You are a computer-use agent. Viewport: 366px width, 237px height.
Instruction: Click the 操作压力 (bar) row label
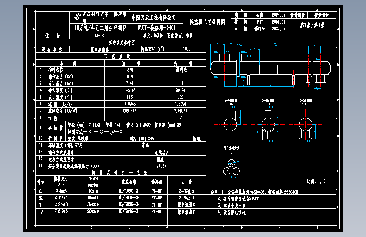tap(60, 77)
